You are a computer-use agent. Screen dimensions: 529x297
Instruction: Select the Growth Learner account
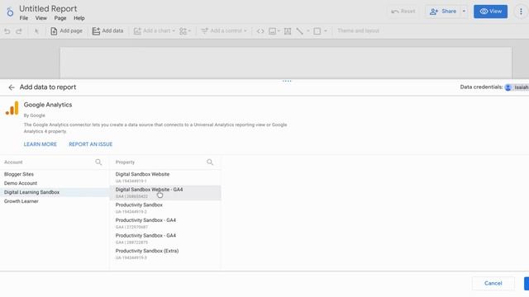54,201
